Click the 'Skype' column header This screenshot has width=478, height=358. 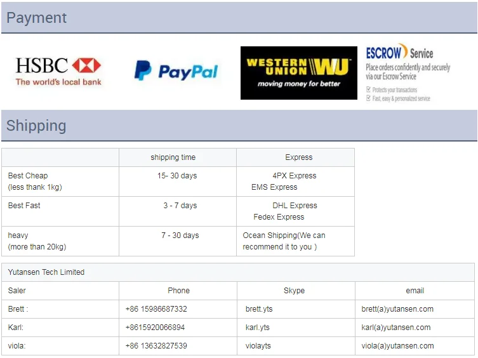(x=294, y=291)
